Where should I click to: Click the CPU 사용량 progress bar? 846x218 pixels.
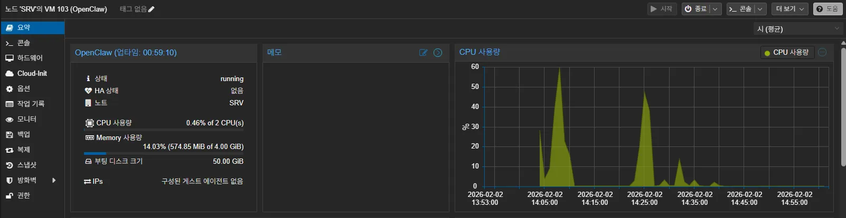pos(164,130)
